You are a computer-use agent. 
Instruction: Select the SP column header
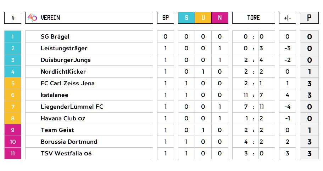tap(166, 18)
